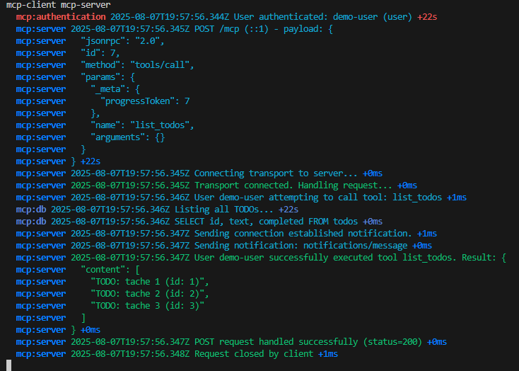Click the "arguments": {} line
519x371 pixels.
pos(128,137)
